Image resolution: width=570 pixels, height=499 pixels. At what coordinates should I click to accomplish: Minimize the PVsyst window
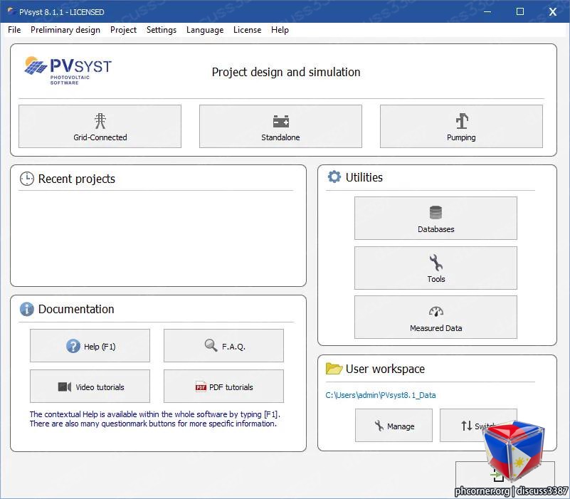coord(487,11)
